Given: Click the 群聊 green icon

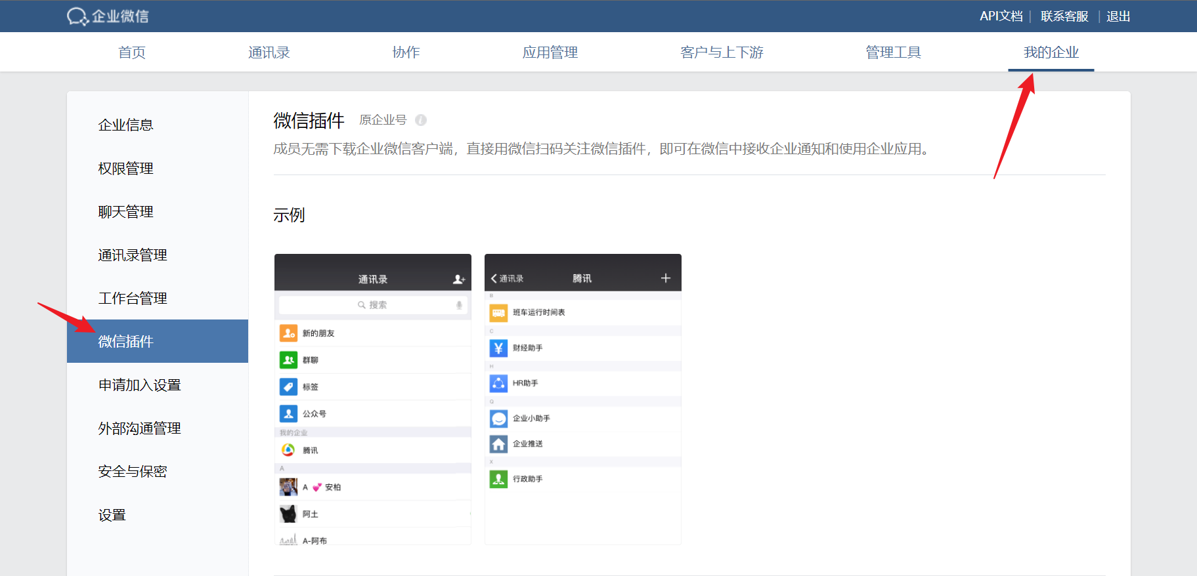Looking at the screenshot, I should tap(288, 360).
